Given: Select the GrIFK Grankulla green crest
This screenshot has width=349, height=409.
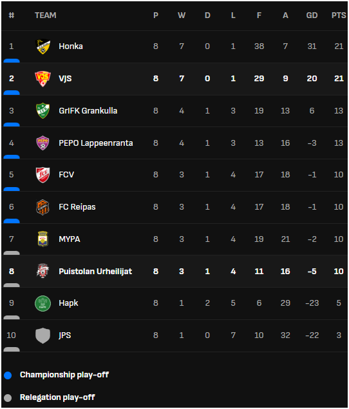Looking at the screenshot, I should (42, 110).
